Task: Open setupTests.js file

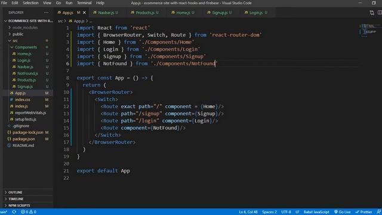Action: [x=25, y=119]
